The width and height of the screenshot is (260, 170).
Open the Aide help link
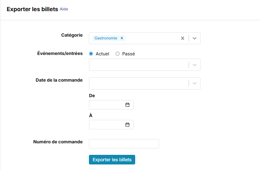coord(64,9)
